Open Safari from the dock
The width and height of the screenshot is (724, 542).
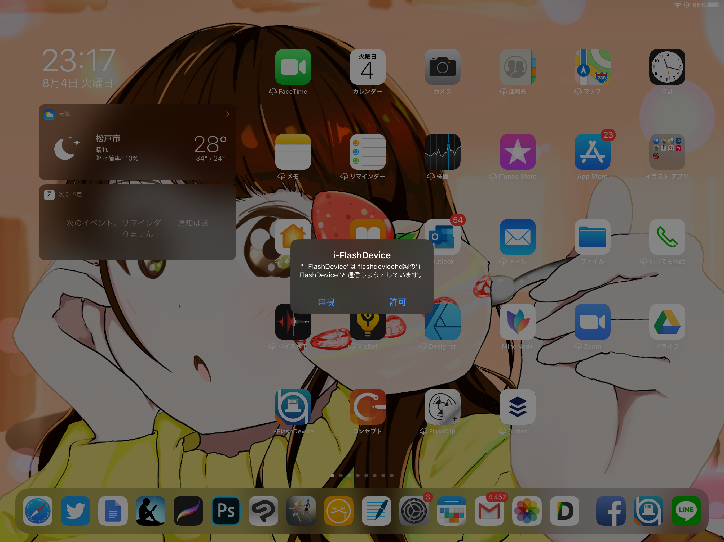point(38,511)
